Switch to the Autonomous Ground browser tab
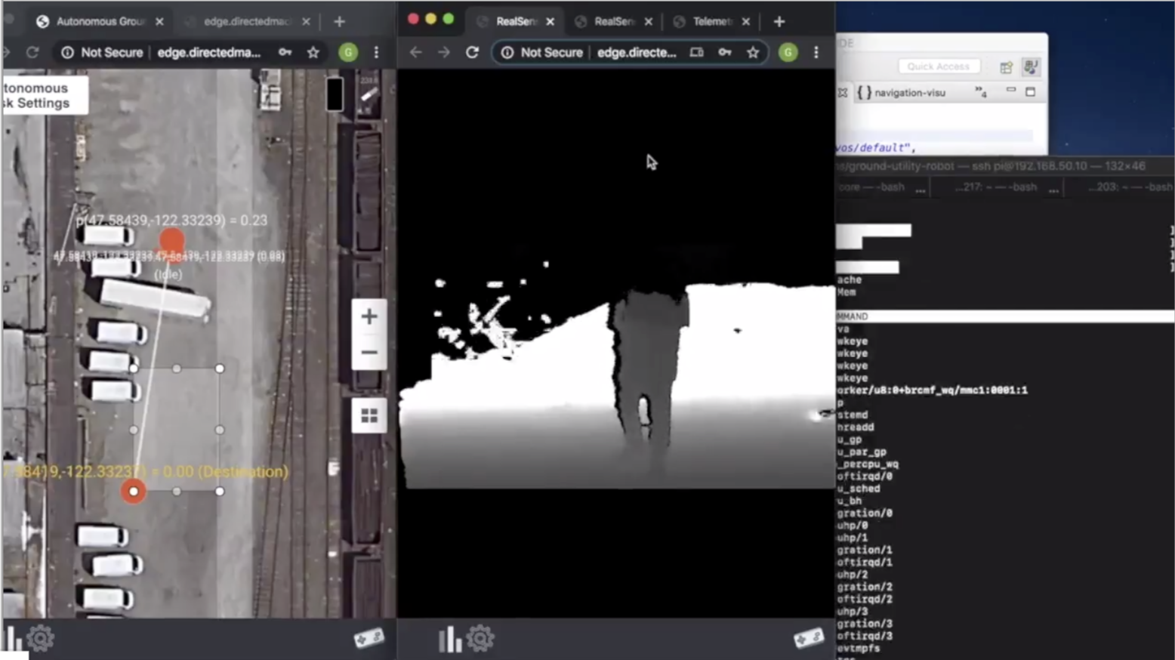Image resolution: width=1175 pixels, height=660 pixels. (100, 21)
